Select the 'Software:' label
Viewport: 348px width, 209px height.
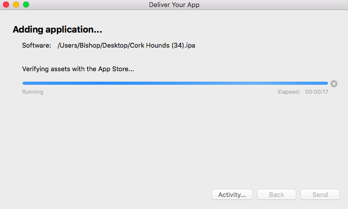coord(37,46)
